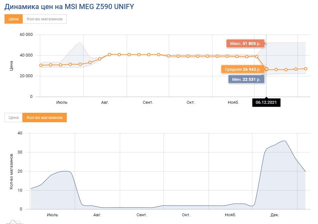
Task: Click the vertical Цена axis title
Action: [x=12, y=65]
